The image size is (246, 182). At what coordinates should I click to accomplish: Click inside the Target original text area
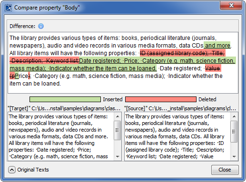click(61, 136)
